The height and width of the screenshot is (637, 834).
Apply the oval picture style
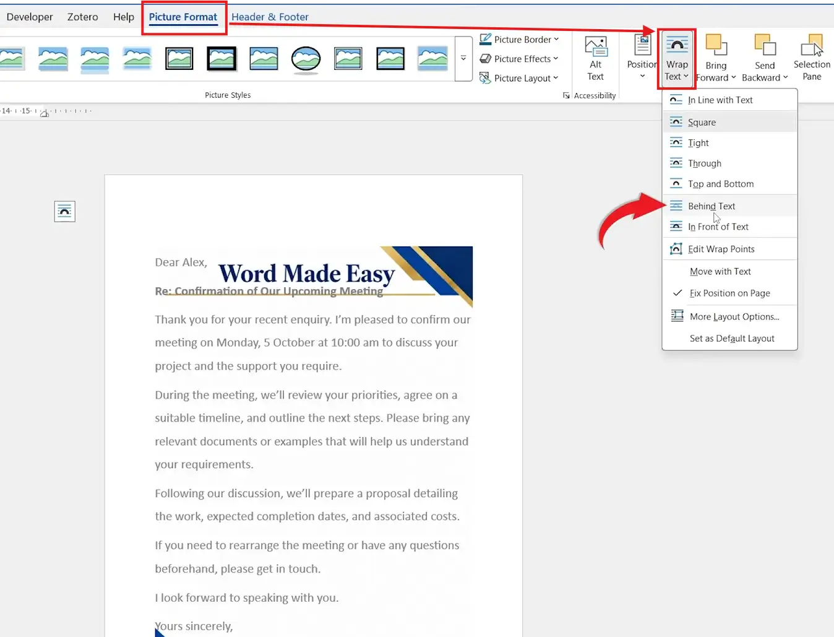point(306,59)
